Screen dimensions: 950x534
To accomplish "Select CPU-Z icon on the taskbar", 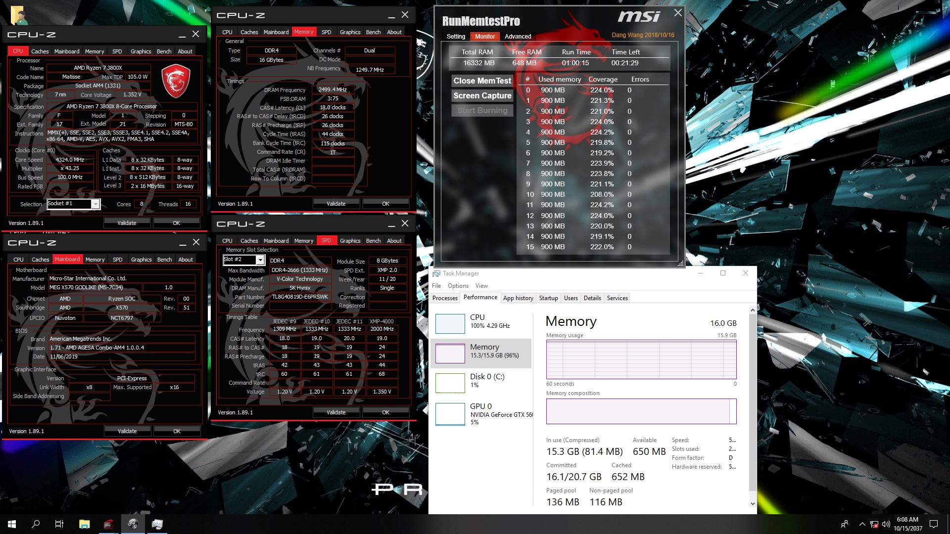I will point(108,524).
